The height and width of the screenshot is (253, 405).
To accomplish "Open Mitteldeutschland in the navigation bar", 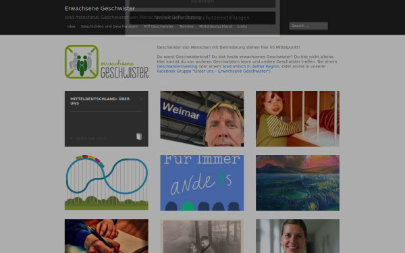I will click(x=215, y=26).
